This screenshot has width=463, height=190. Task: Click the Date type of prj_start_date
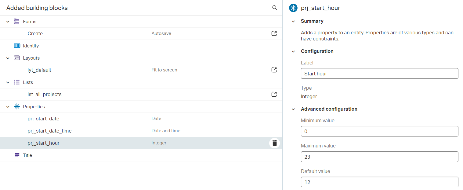(x=157, y=119)
